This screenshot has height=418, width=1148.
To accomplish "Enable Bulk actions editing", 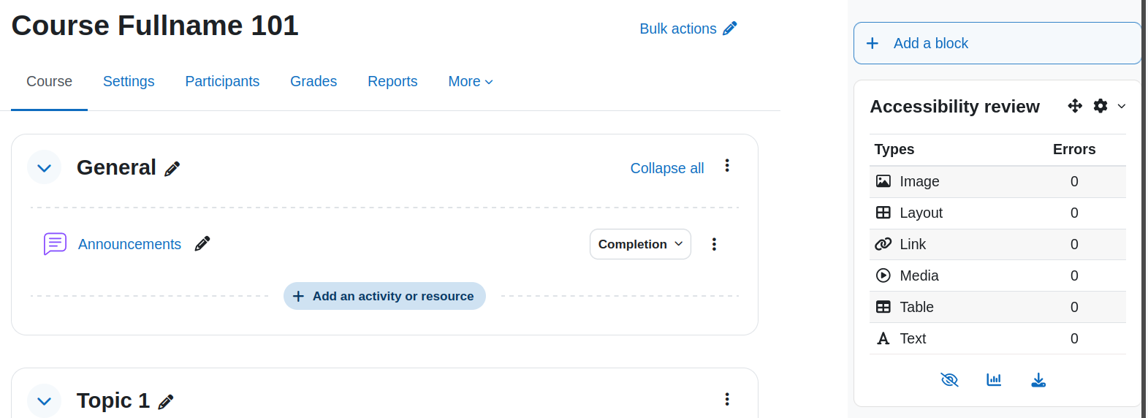I will [688, 28].
